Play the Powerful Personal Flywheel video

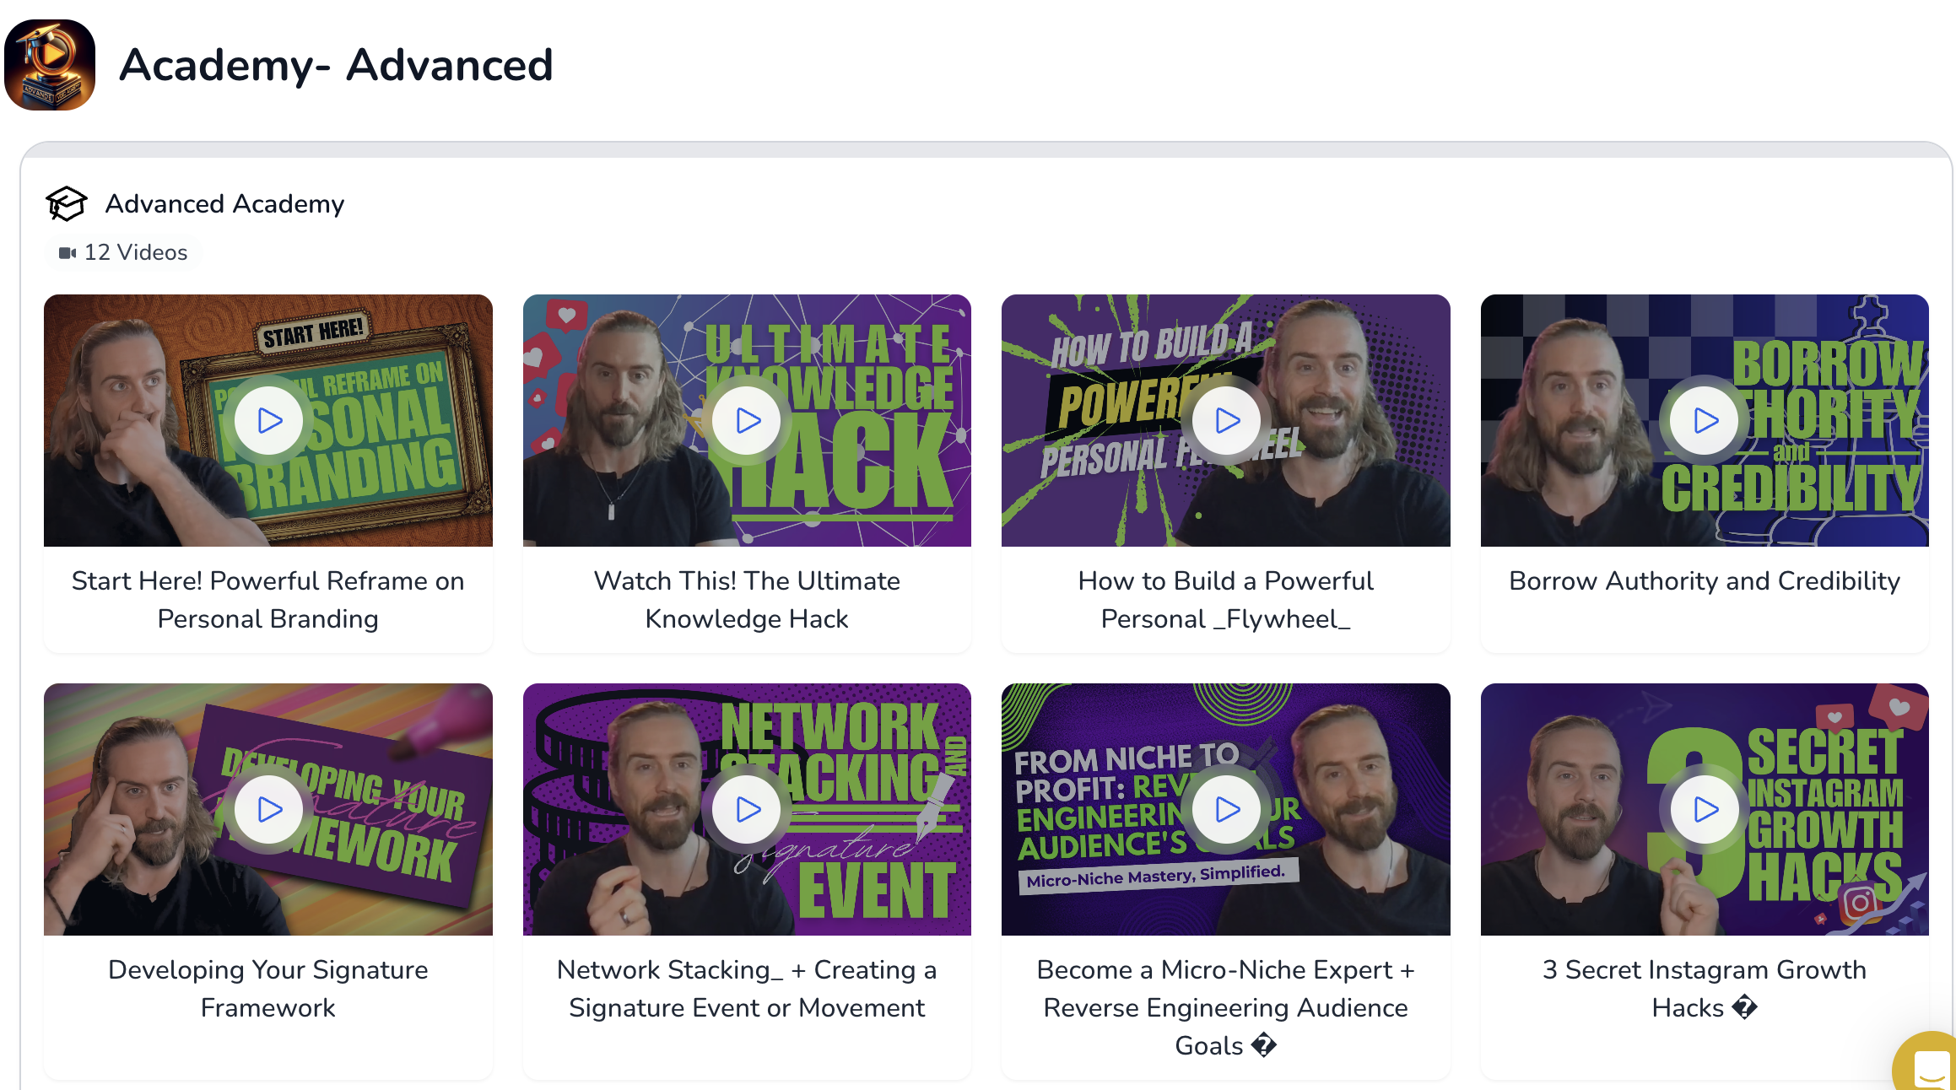(1227, 420)
